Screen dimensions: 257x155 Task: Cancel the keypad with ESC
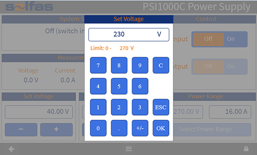point(161,107)
